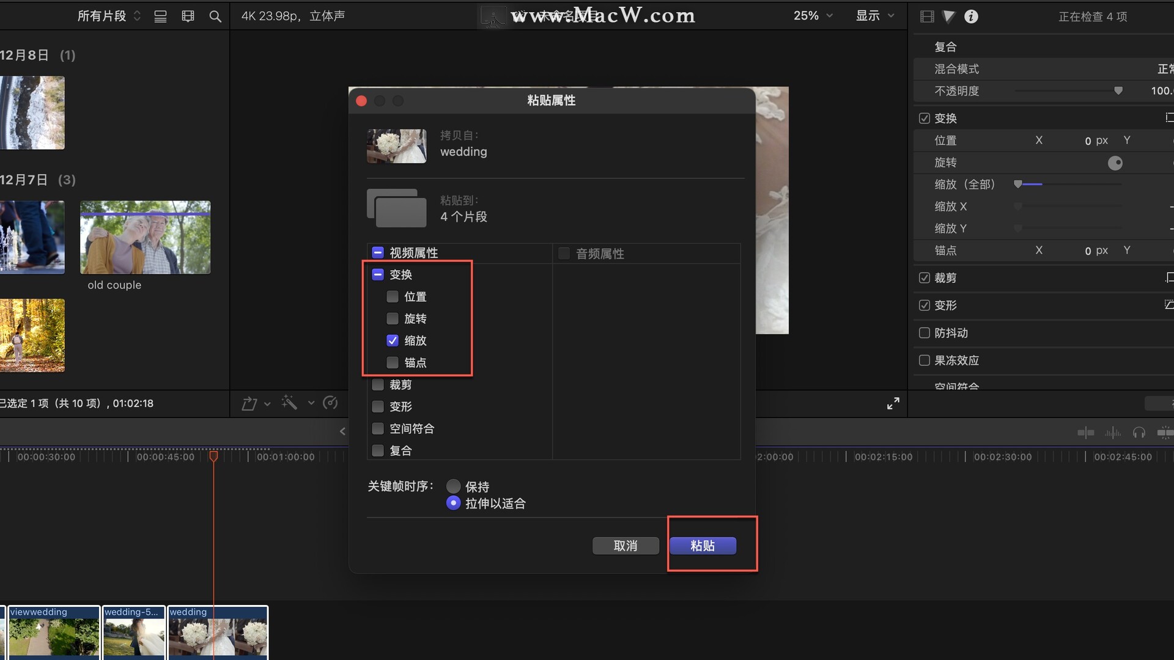Show Distort onscreen controls icon

[1169, 304]
